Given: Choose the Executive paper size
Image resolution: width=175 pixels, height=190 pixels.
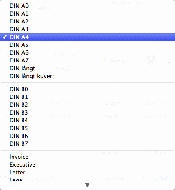Looking at the screenshot, I should tap(87, 165).
